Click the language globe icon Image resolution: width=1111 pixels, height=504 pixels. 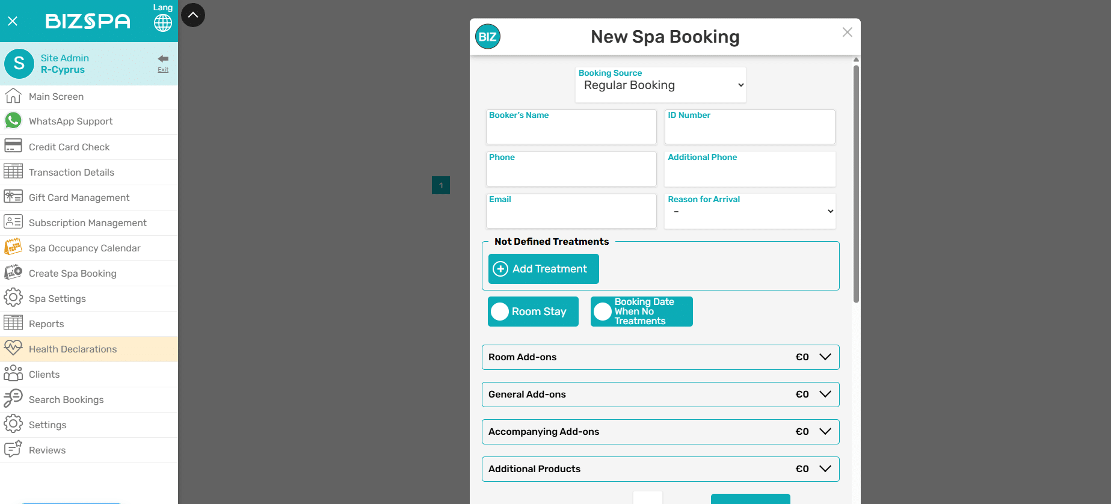(162, 22)
